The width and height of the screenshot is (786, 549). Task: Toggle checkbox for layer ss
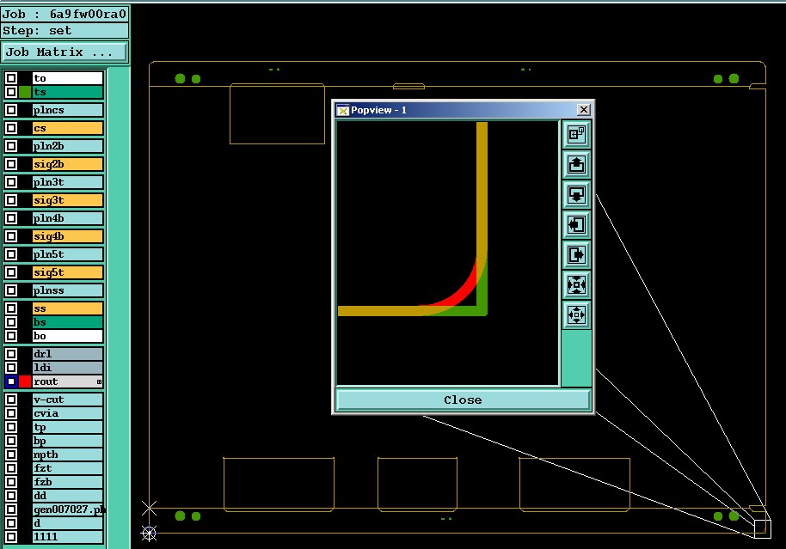(11, 308)
